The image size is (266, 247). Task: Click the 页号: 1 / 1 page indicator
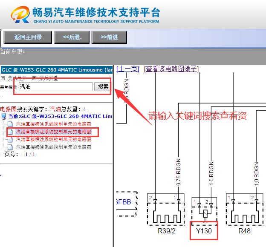[20, 155]
